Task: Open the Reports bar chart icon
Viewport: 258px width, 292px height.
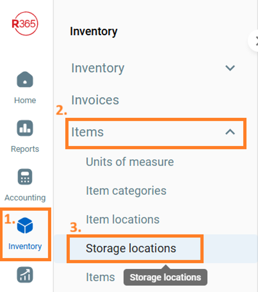Action: 25,128
